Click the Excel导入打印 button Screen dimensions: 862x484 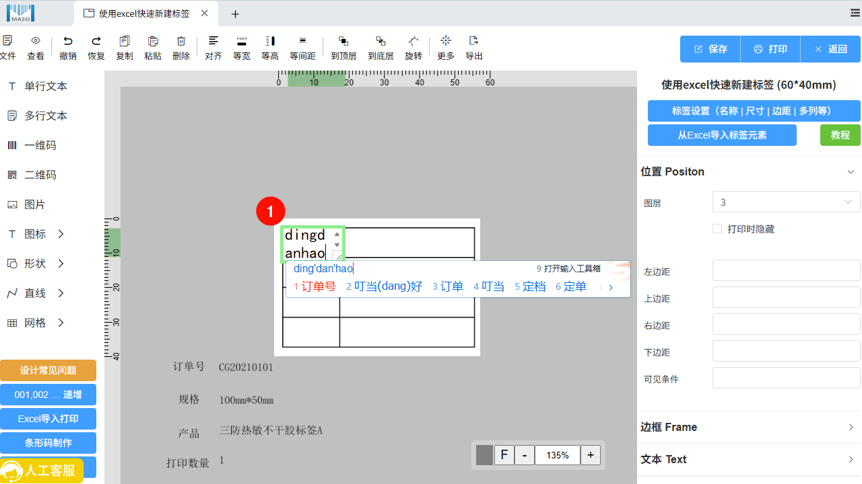[x=48, y=419]
